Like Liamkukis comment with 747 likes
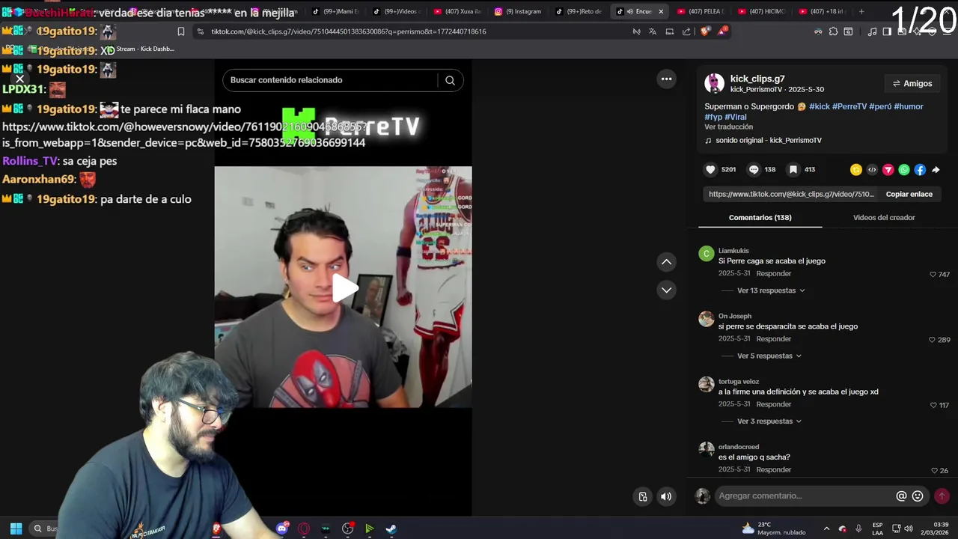Image resolution: width=958 pixels, height=539 pixels. pos(933,275)
